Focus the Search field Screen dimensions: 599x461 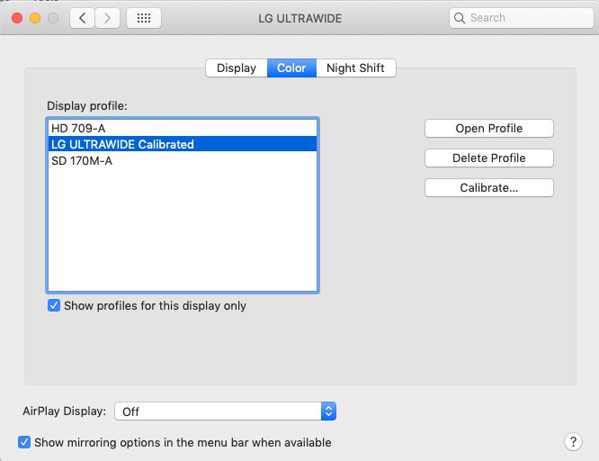coord(522,18)
